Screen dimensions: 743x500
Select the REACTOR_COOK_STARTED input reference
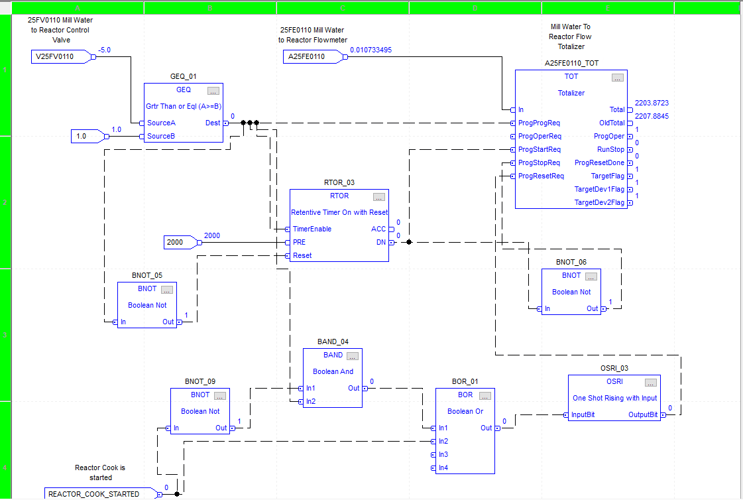tap(101, 494)
